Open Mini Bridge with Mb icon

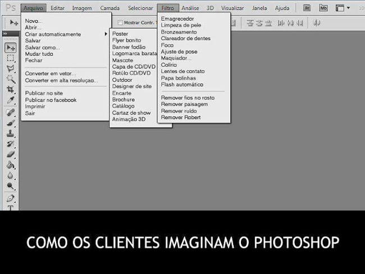coord(323,8)
